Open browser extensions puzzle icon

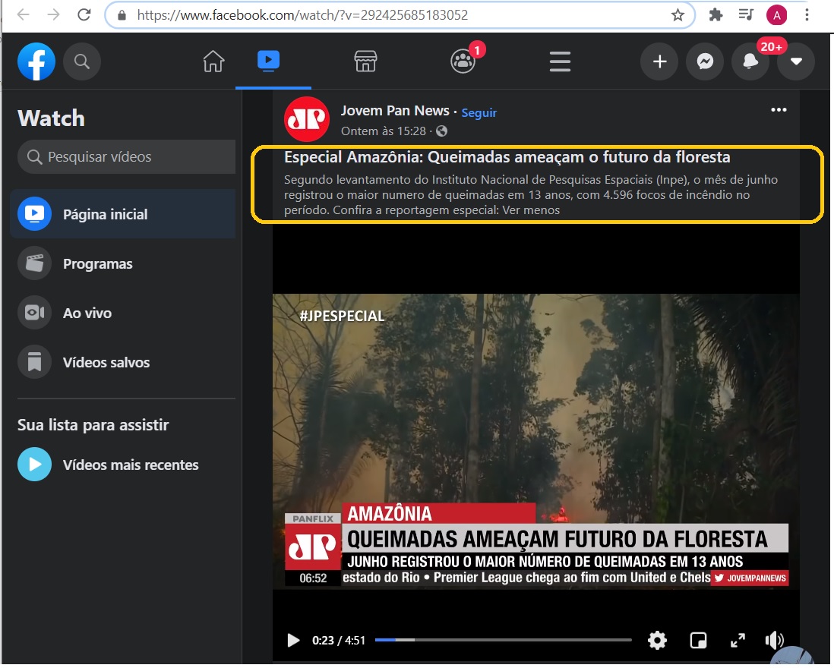[716, 15]
